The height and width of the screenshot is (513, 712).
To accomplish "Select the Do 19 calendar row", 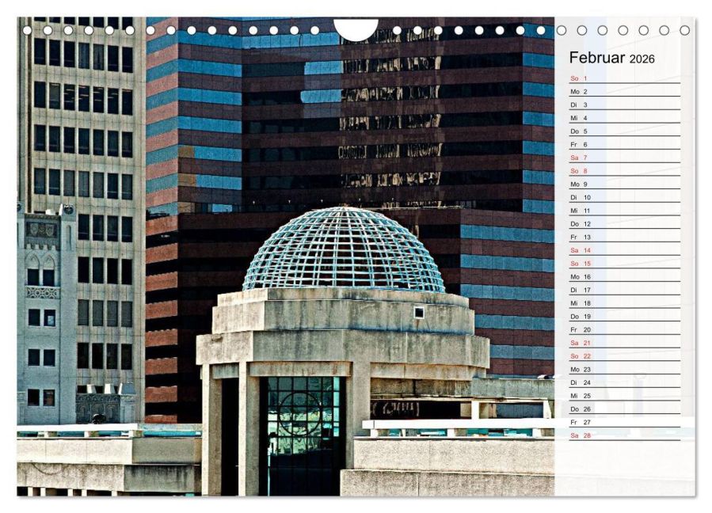I will point(625,317).
